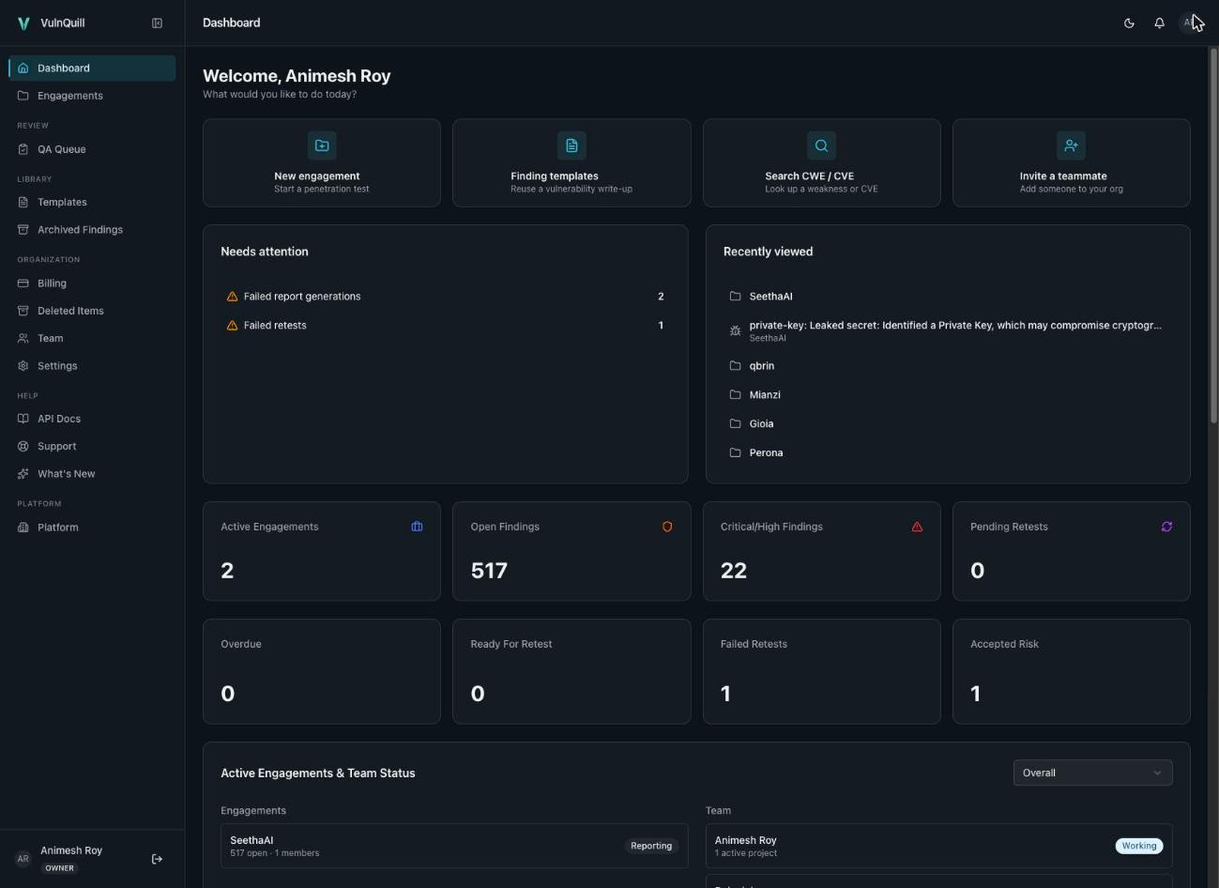Open Animesh Roy in the Team list
The image size is (1219, 888).
coord(938,846)
